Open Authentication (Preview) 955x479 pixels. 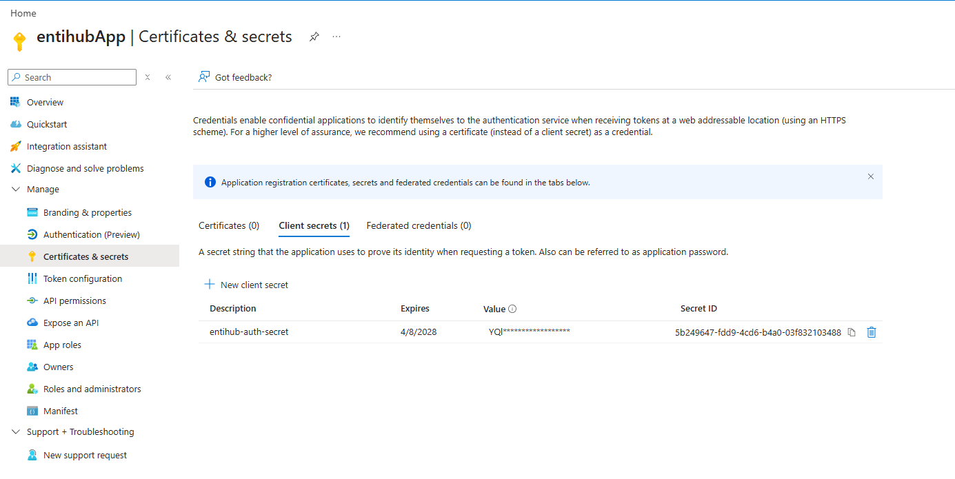click(92, 234)
